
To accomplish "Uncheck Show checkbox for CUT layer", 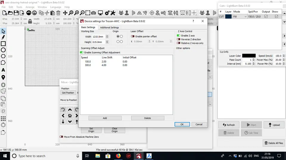I will pyautogui.click(x=276, y=17).
